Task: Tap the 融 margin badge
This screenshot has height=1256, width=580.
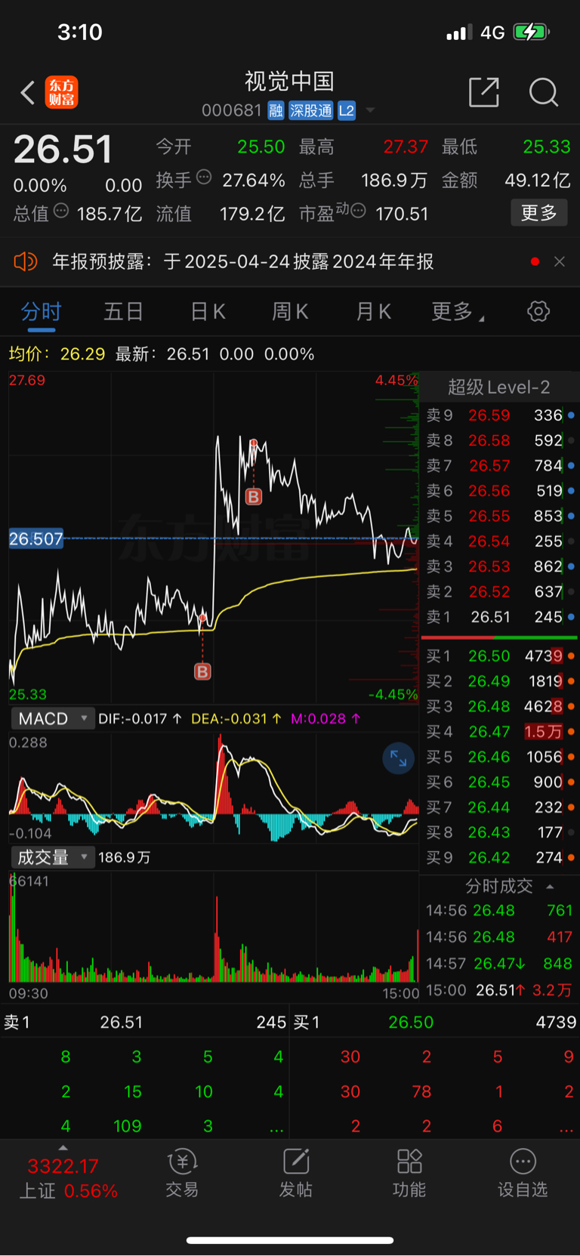Action: (x=276, y=111)
